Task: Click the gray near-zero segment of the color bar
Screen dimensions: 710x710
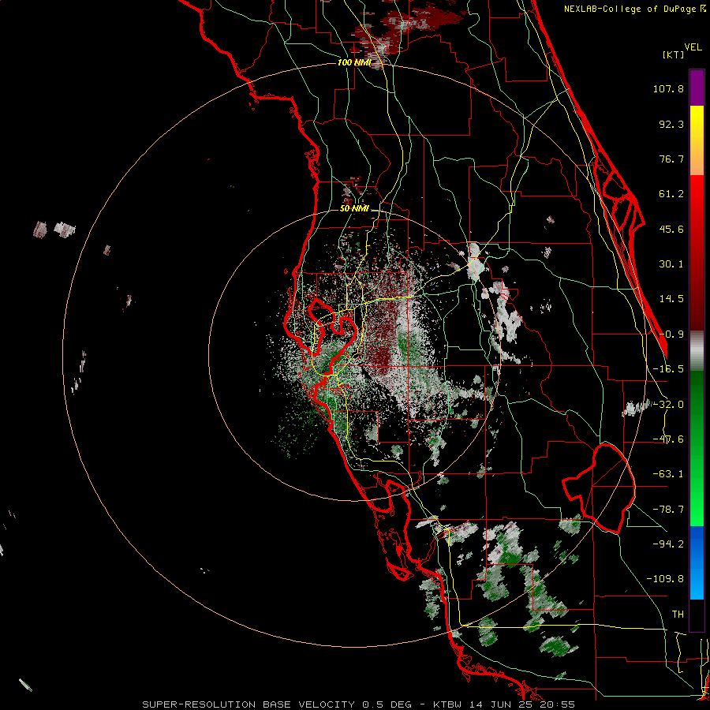Action: tap(697, 351)
